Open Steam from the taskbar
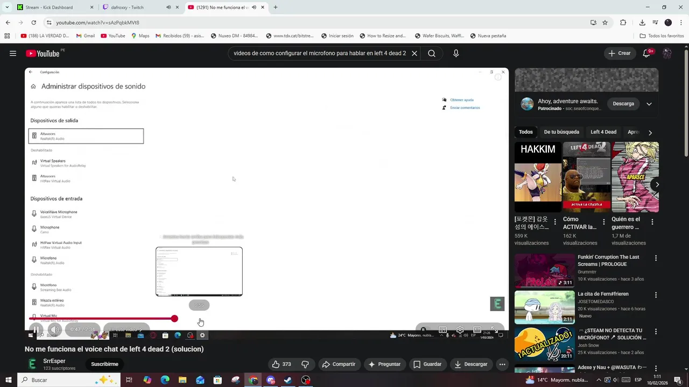This screenshot has width=689, height=387. click(x=289, y=380)
